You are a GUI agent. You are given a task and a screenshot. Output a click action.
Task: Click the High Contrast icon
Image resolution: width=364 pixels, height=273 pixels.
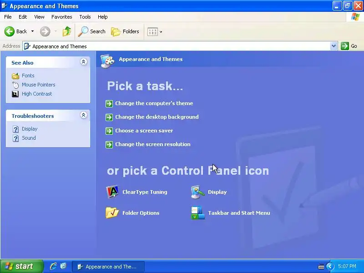tap(15, 94)
